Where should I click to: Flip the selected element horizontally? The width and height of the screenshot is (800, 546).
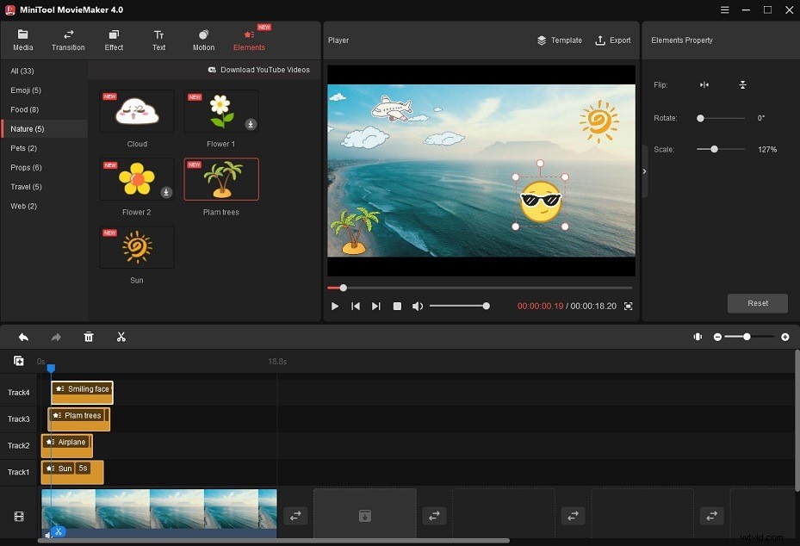[704, 84]
